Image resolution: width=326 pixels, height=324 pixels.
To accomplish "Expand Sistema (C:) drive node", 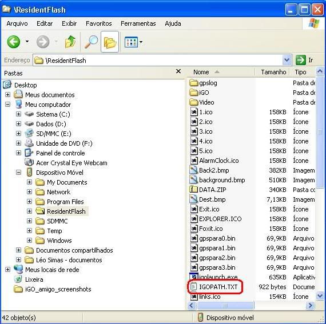I will [x=18, y=114].
